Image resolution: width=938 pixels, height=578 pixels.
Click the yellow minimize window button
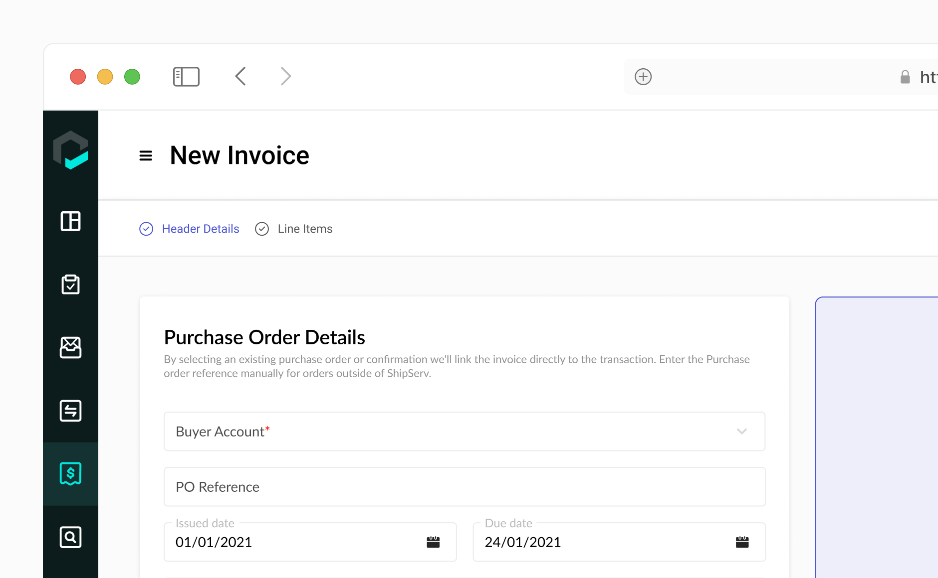tap(105, 77)
